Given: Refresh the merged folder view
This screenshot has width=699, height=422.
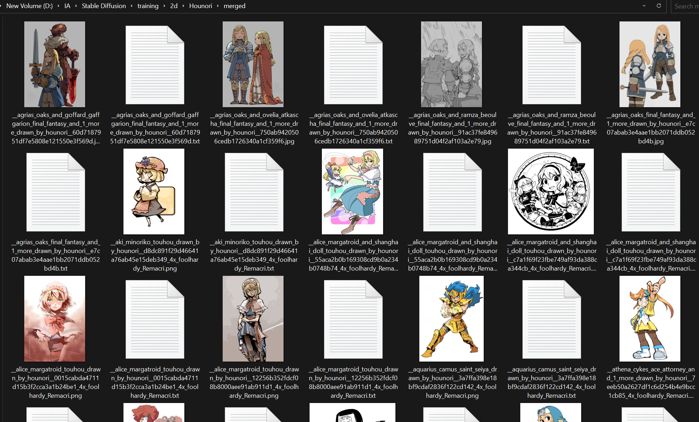Looking at the screenshot, I should click(x=659, y=6).
